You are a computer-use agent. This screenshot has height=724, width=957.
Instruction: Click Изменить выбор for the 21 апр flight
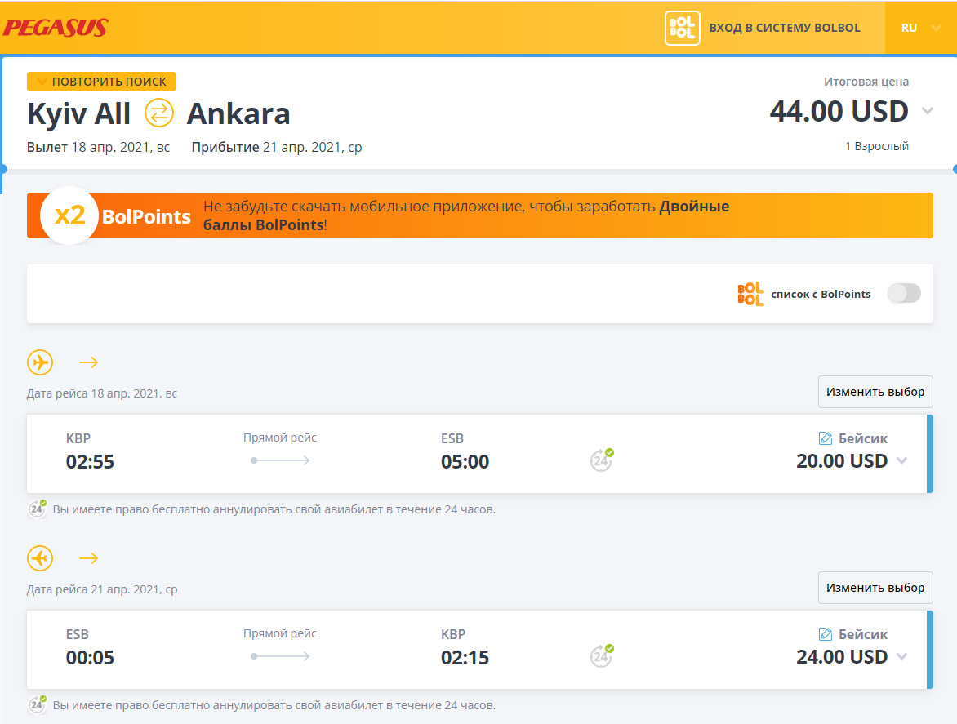875,588
